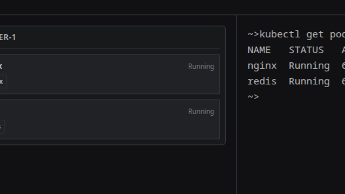Click redis's Running status in terminal output
345x194 pixels.
coord(309,82)
